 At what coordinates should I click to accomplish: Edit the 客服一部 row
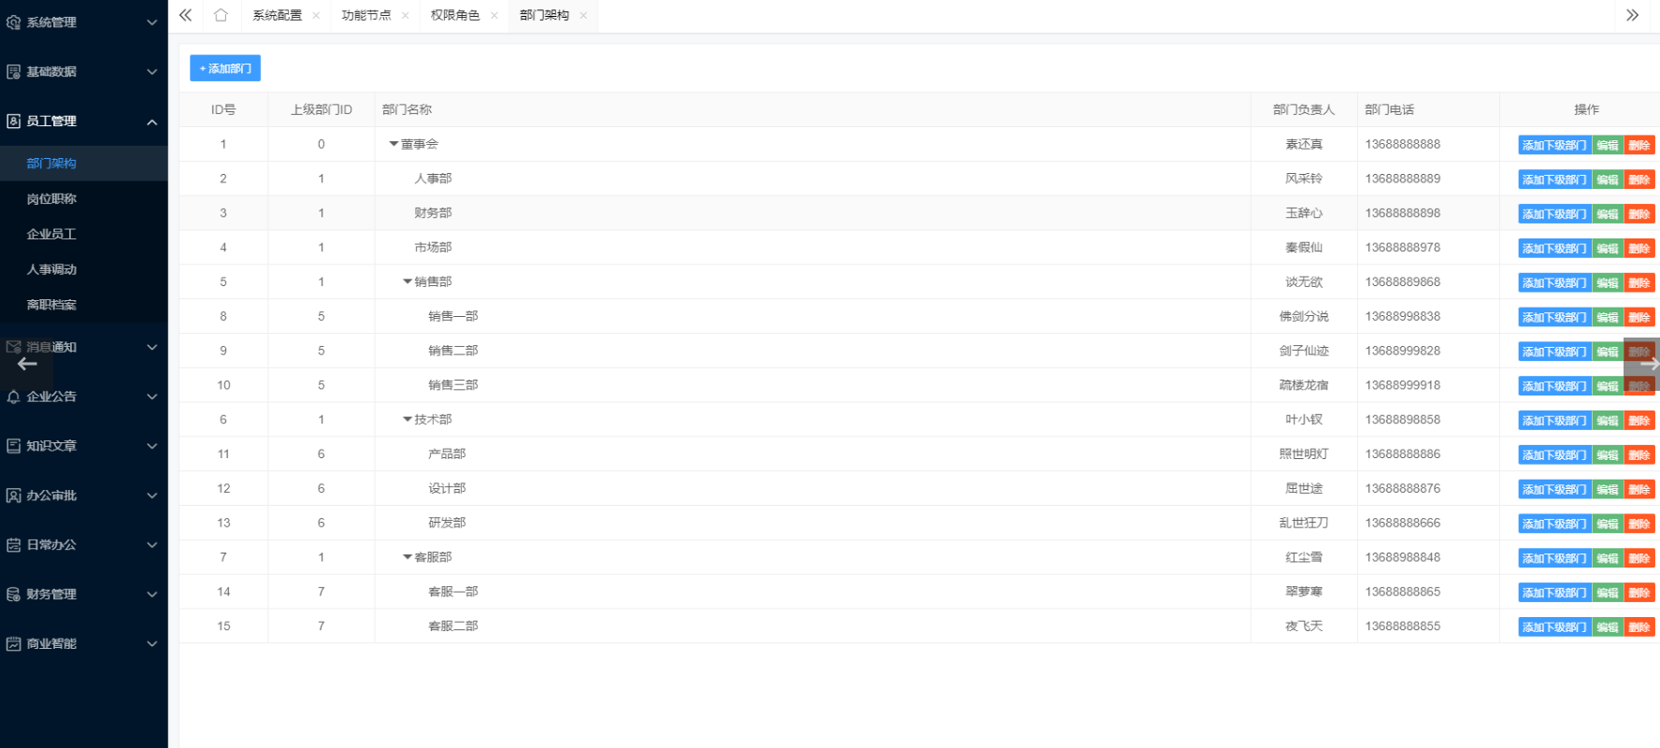(x=1608, y=593)
